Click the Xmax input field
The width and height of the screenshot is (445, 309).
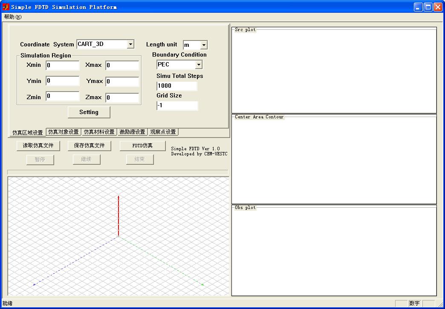pos(122,65)
